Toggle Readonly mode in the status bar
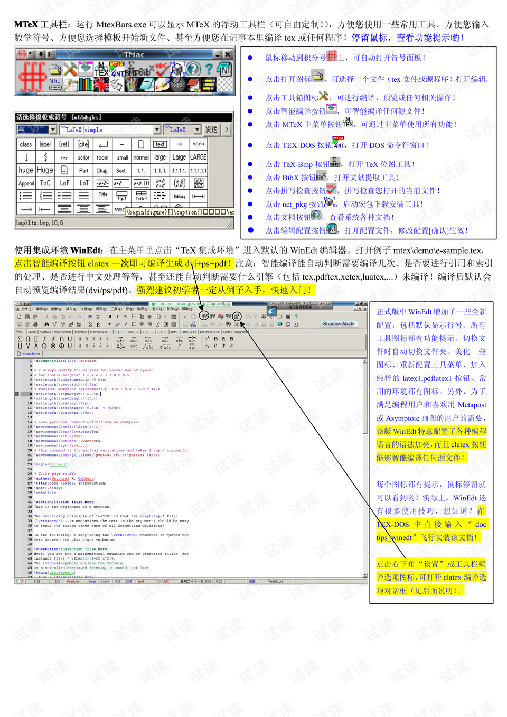The width and height of the screenshot is (507, 717). [x=74, y=581]
